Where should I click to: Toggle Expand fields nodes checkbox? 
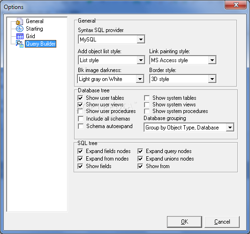80,151
